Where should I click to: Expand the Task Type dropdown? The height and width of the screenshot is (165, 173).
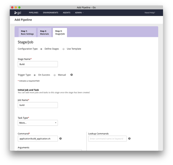(x=38, y=123)
